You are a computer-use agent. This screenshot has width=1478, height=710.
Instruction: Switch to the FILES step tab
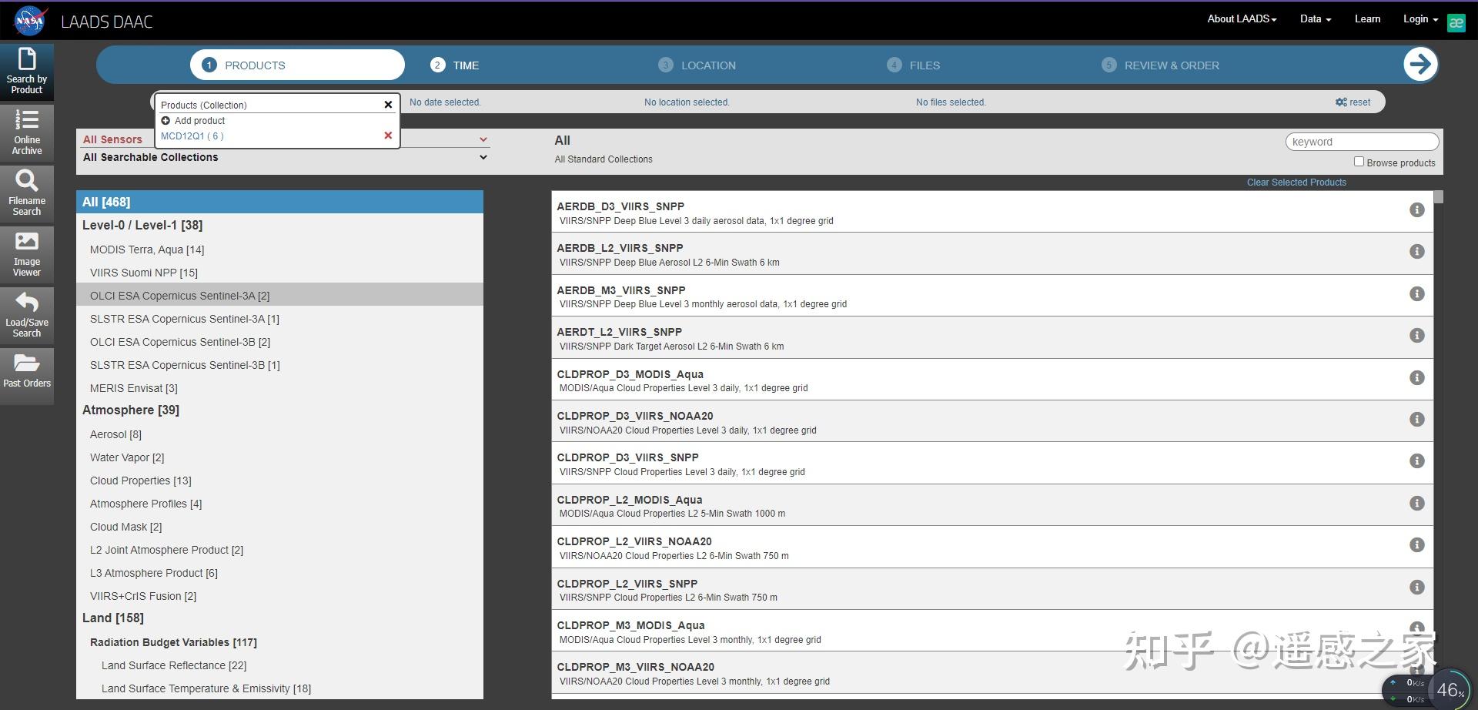tap(913, 65)
